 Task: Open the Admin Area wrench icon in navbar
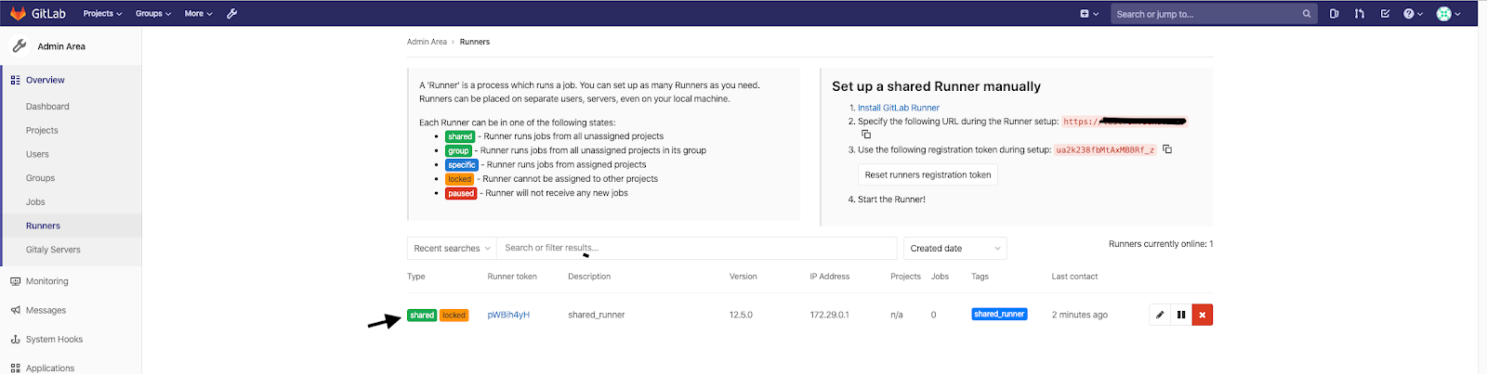[x=232, y=13]
